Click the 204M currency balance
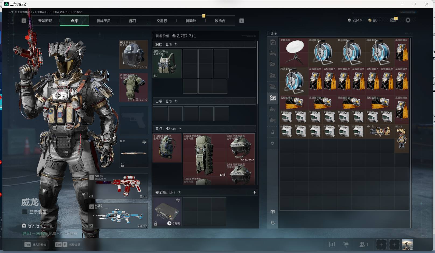 click(355, 20)
